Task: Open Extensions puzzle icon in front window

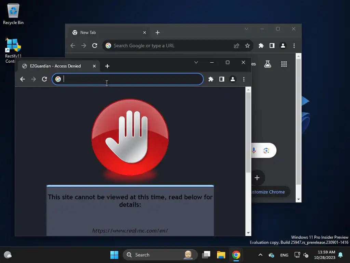Action: pos(211,79)
